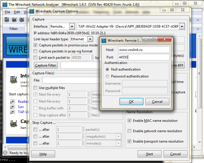Click the start capture toolbar icon

[22, 20]
